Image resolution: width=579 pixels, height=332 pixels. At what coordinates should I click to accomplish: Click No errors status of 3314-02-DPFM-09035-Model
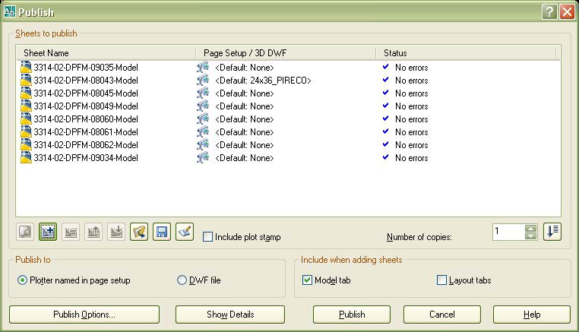pos(411,68)
